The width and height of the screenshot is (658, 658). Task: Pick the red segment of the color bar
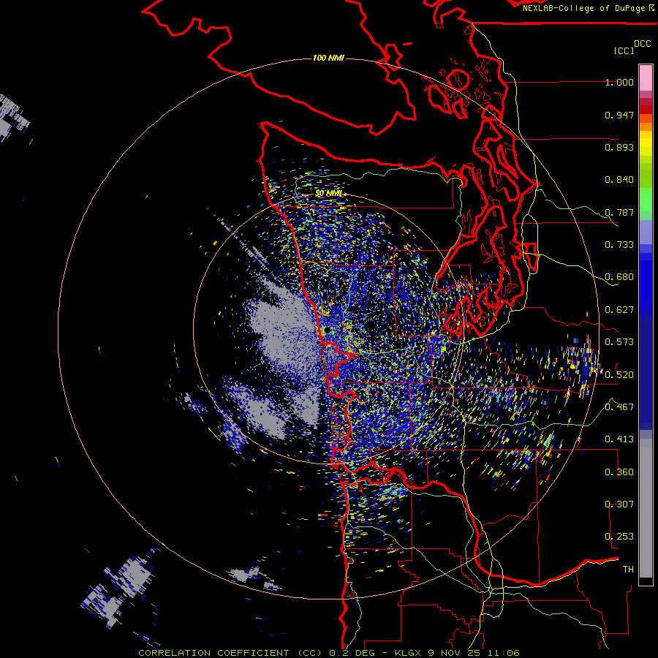pyautogui.click(x=646, y=110)
